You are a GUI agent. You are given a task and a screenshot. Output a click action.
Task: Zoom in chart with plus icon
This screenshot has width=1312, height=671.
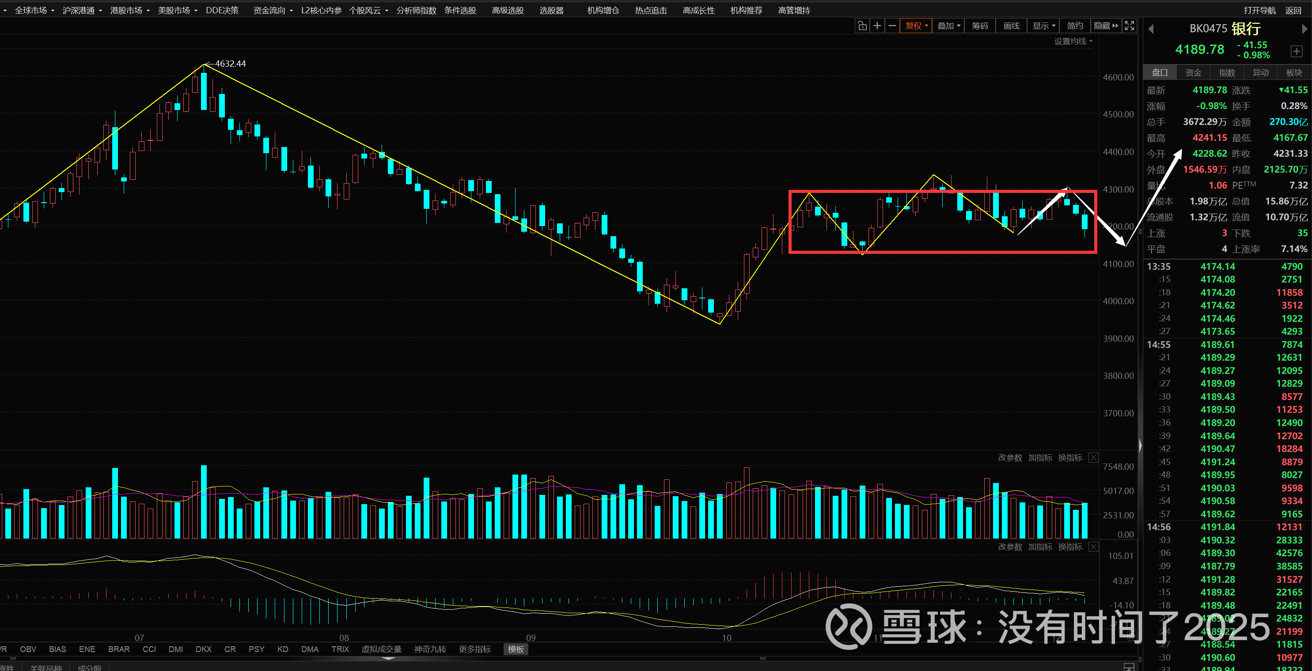coord(877,26)
